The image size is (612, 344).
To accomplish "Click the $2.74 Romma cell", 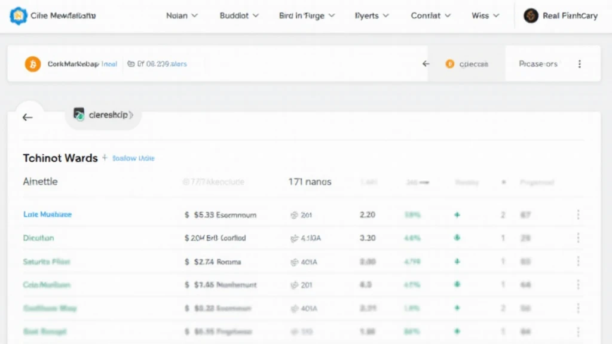I will click(213, 262).
